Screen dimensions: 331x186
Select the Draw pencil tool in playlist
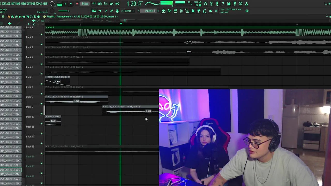point(9,17)
